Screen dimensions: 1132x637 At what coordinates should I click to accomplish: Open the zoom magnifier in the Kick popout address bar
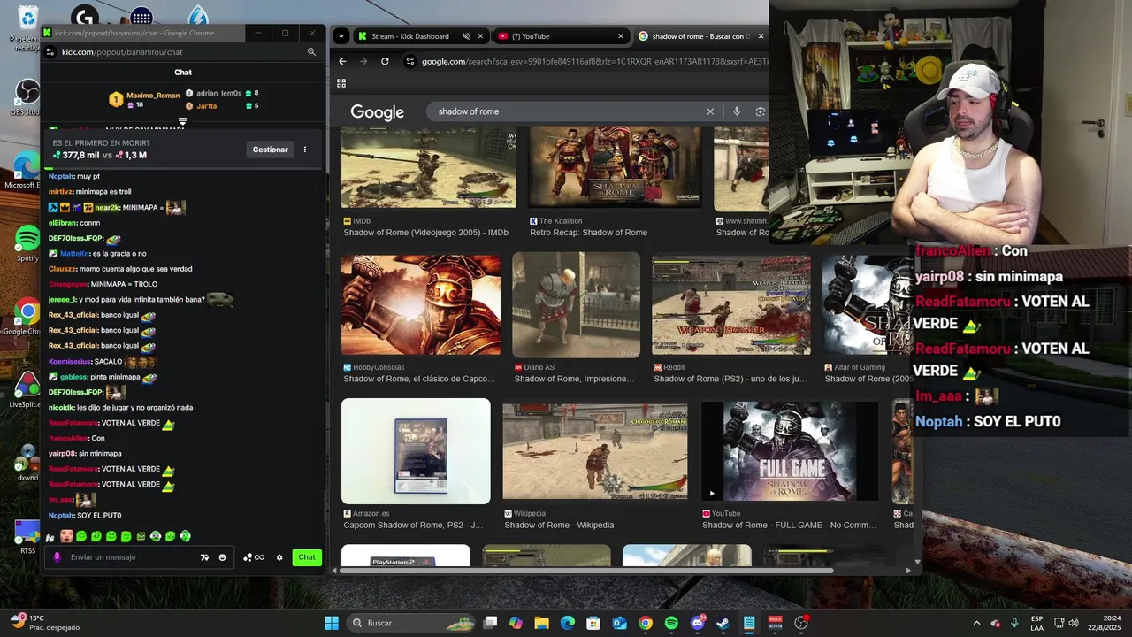point(311,52)
